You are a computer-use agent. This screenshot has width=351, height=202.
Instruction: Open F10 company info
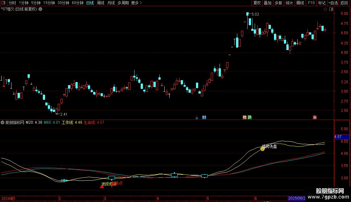coord(311,3)
